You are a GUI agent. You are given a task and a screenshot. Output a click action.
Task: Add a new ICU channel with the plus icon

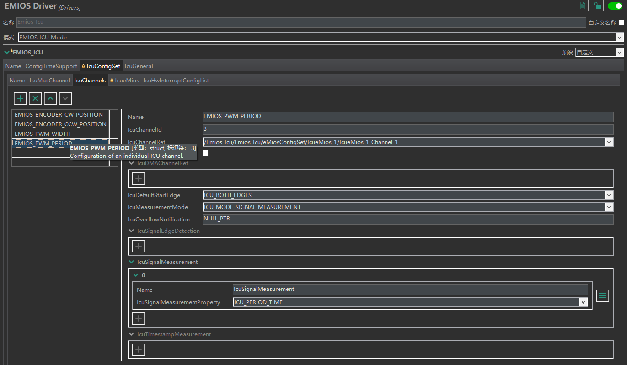(20, 98)
